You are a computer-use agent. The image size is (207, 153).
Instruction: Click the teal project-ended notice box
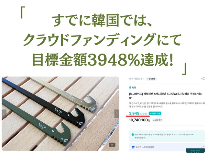click(x=167, y=136)
